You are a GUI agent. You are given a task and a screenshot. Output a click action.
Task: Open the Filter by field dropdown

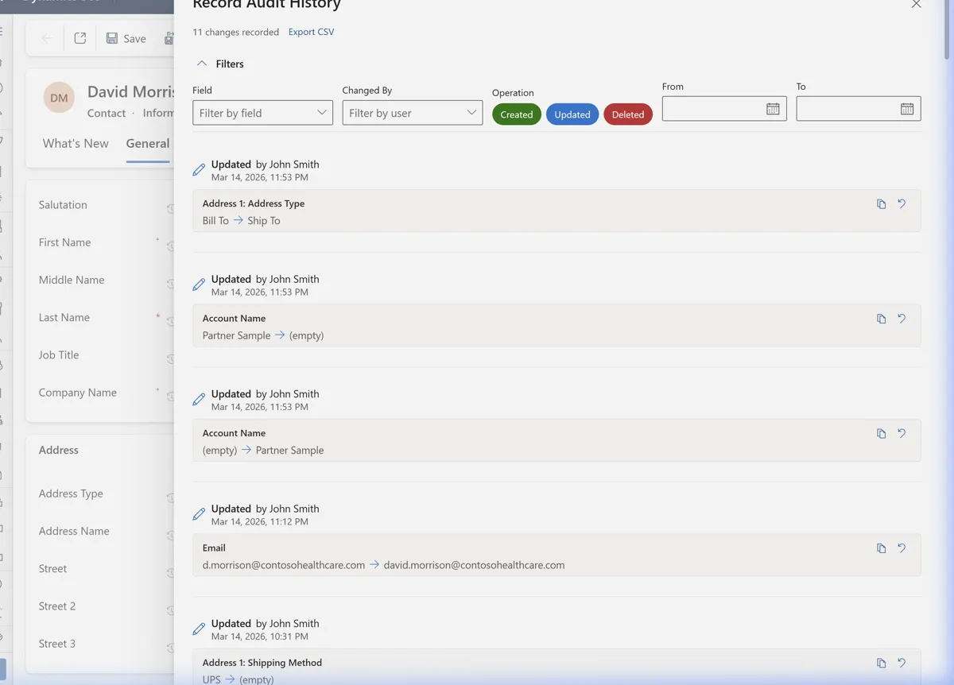[262, 112]
